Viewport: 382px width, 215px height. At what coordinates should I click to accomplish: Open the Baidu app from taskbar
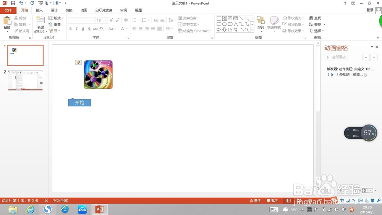82,209
